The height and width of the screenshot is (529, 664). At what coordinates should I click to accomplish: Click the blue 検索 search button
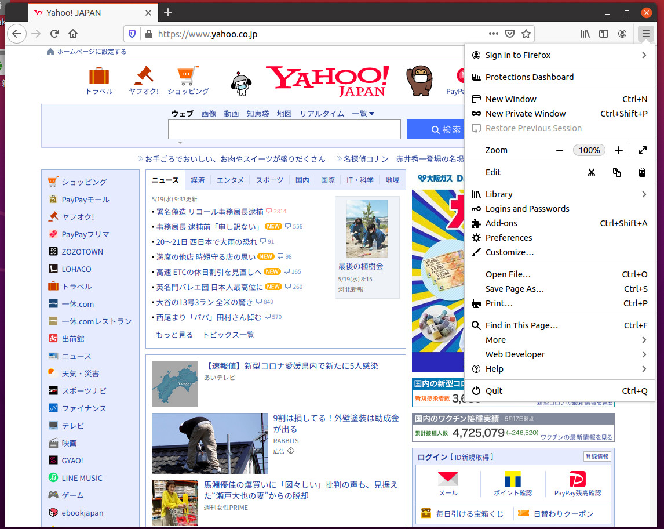(436, 129)
